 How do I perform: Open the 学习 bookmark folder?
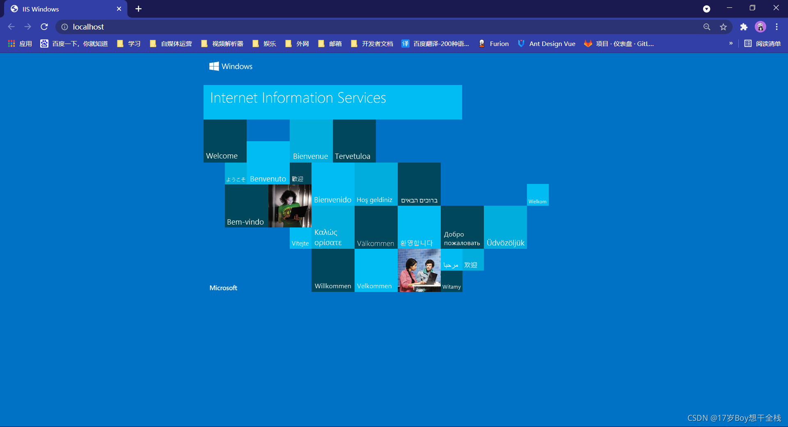click(x=128, y=44)
